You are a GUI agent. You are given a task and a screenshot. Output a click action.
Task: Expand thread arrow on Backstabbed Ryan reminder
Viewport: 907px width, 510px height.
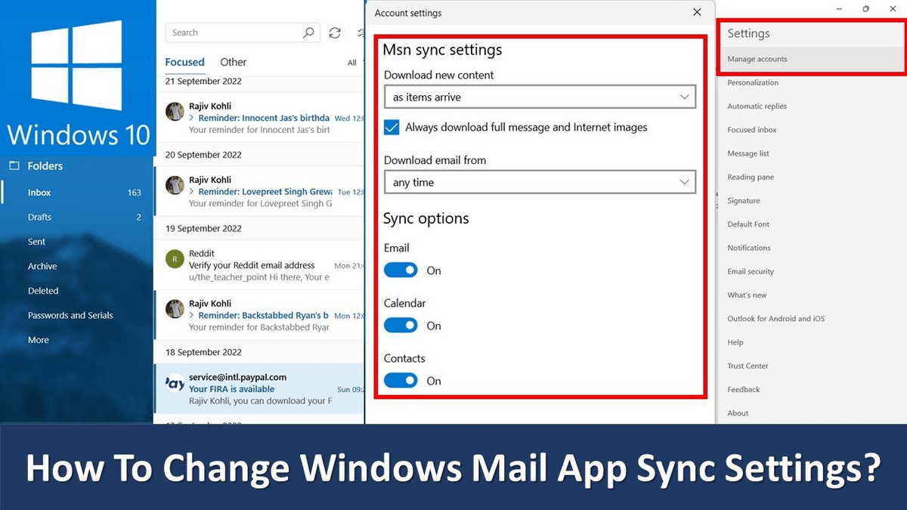[x=192, y=315]
